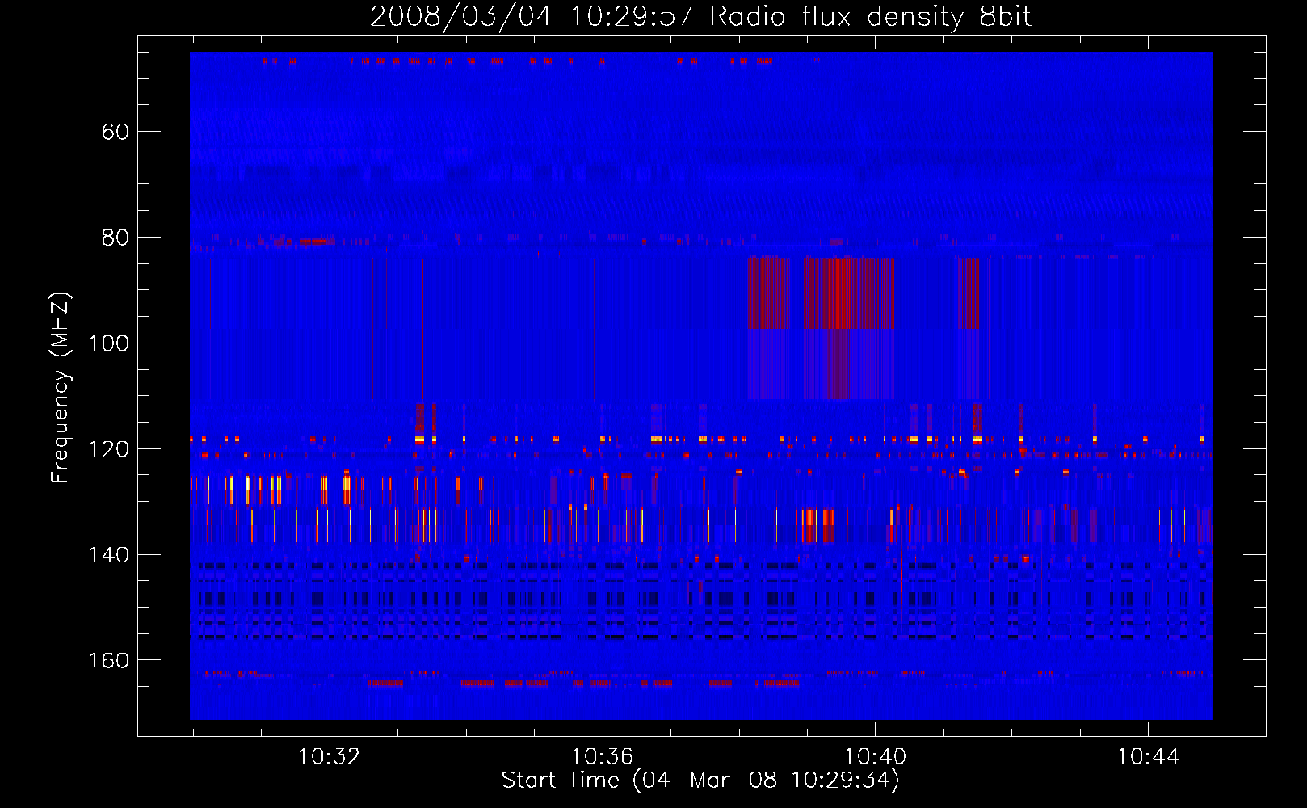Click the large red burst near 10:39

[x=849, y=327]
